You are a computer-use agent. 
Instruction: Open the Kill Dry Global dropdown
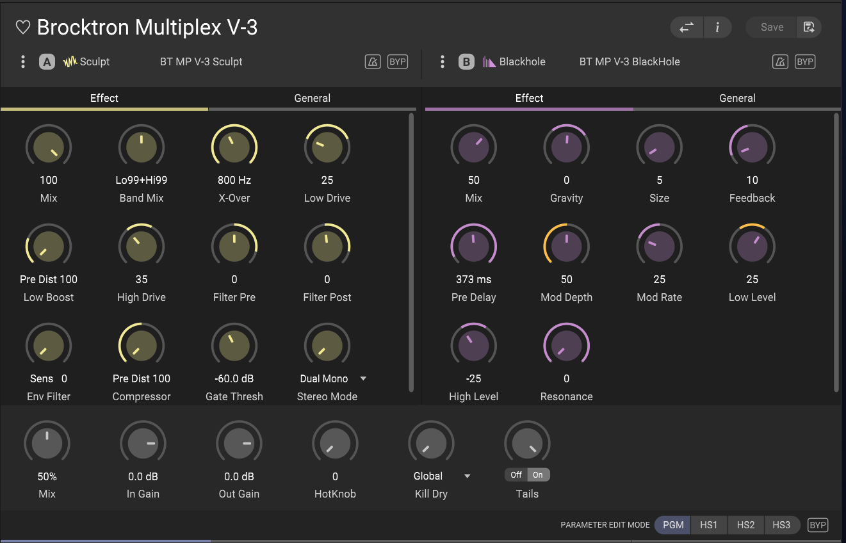pos(442,476)
